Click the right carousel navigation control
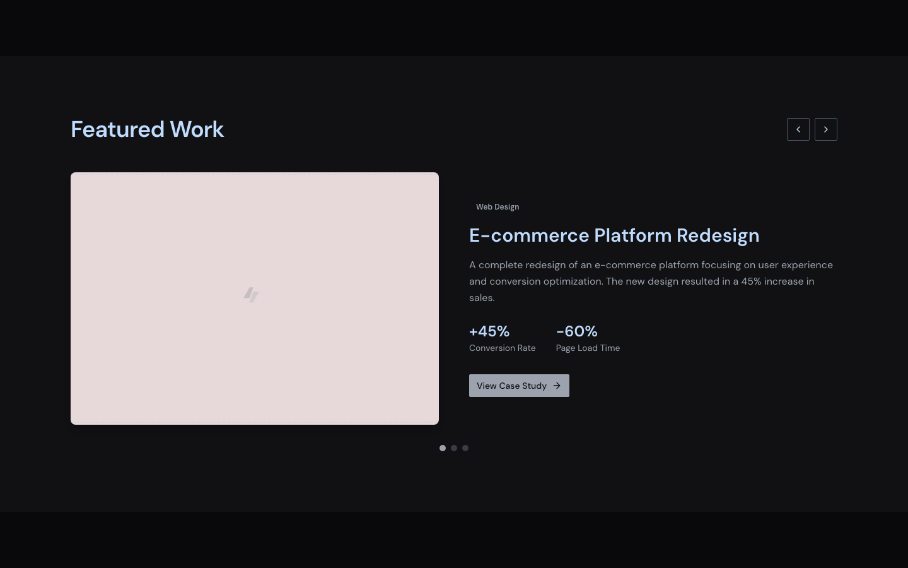This screenshot has height=568, width=908. pos(826,129)
